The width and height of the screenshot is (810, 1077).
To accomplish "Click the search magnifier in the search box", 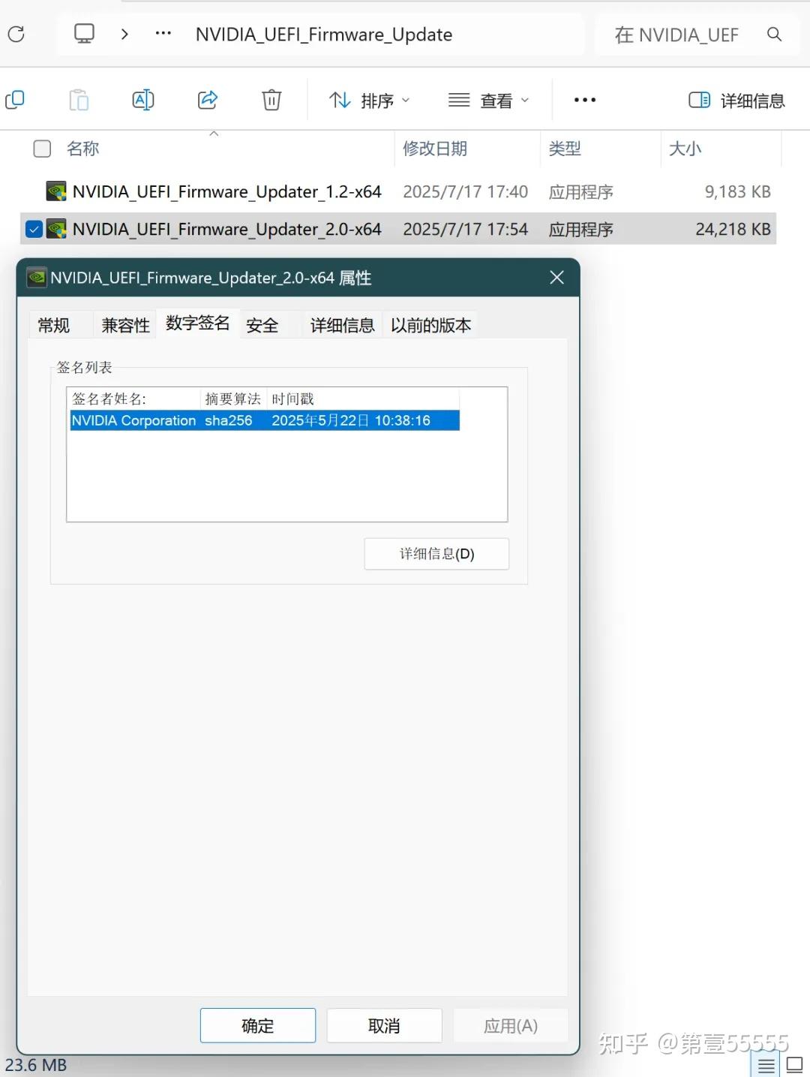I will (x=775, y=35).
